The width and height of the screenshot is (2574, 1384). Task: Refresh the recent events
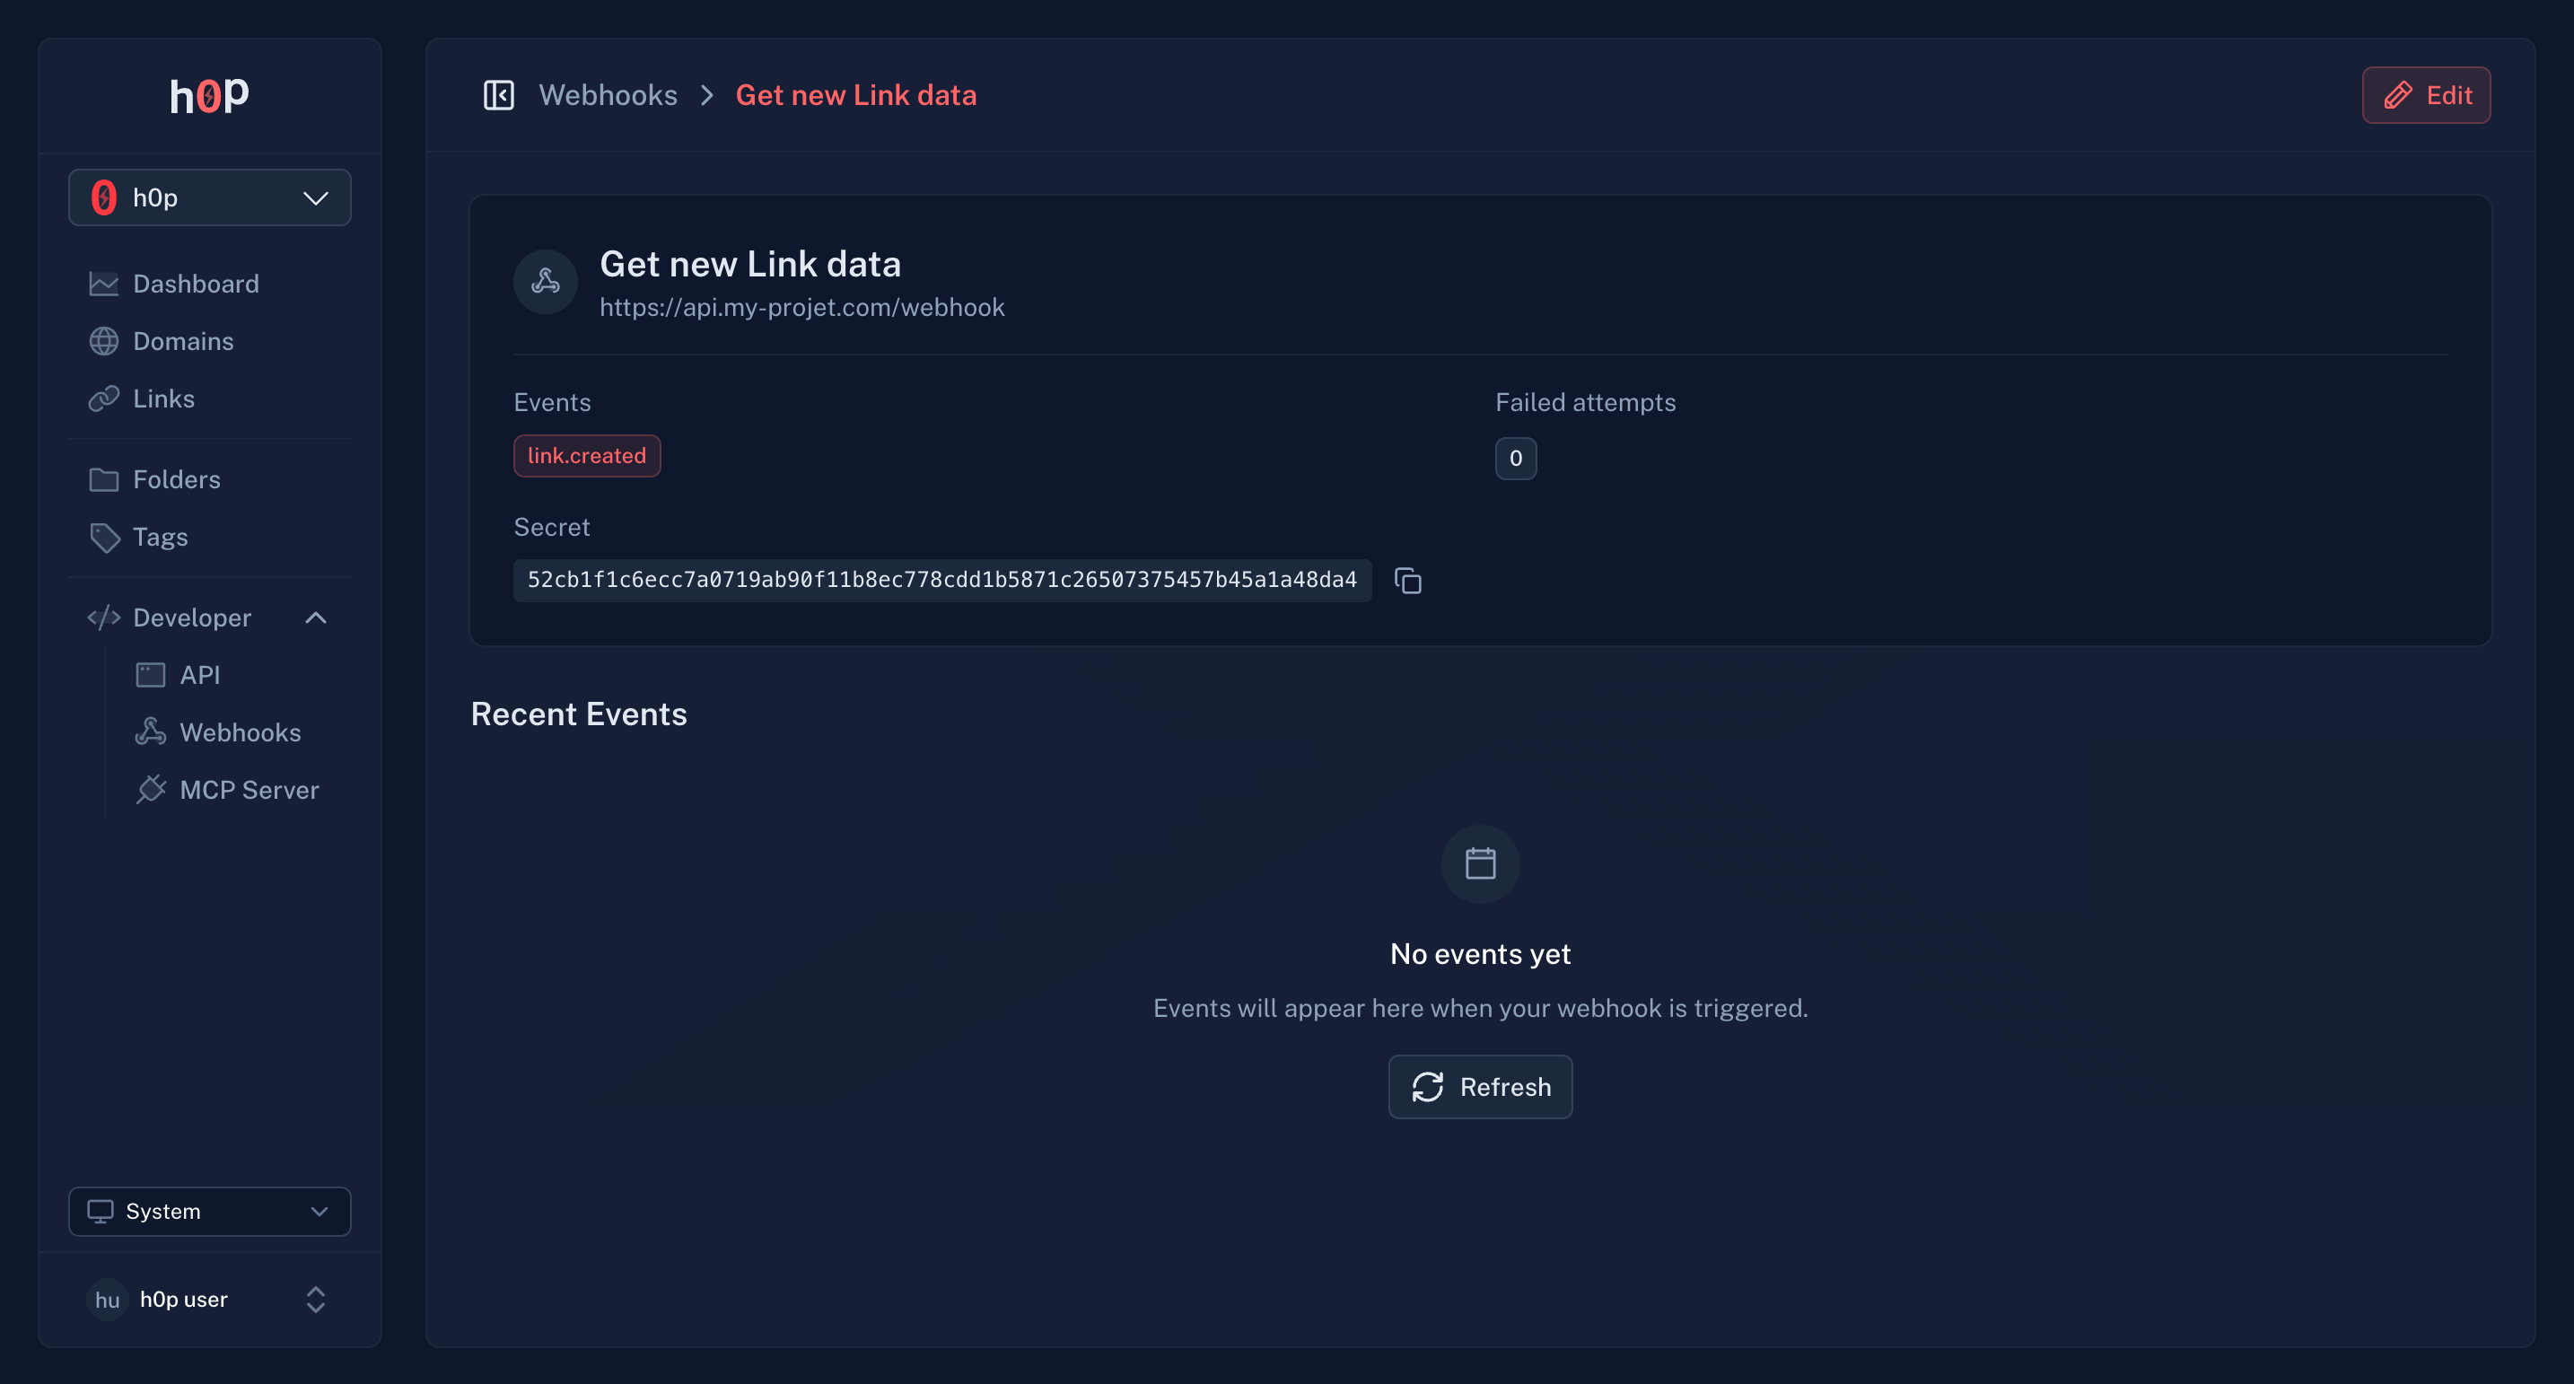point(1481,1087)
